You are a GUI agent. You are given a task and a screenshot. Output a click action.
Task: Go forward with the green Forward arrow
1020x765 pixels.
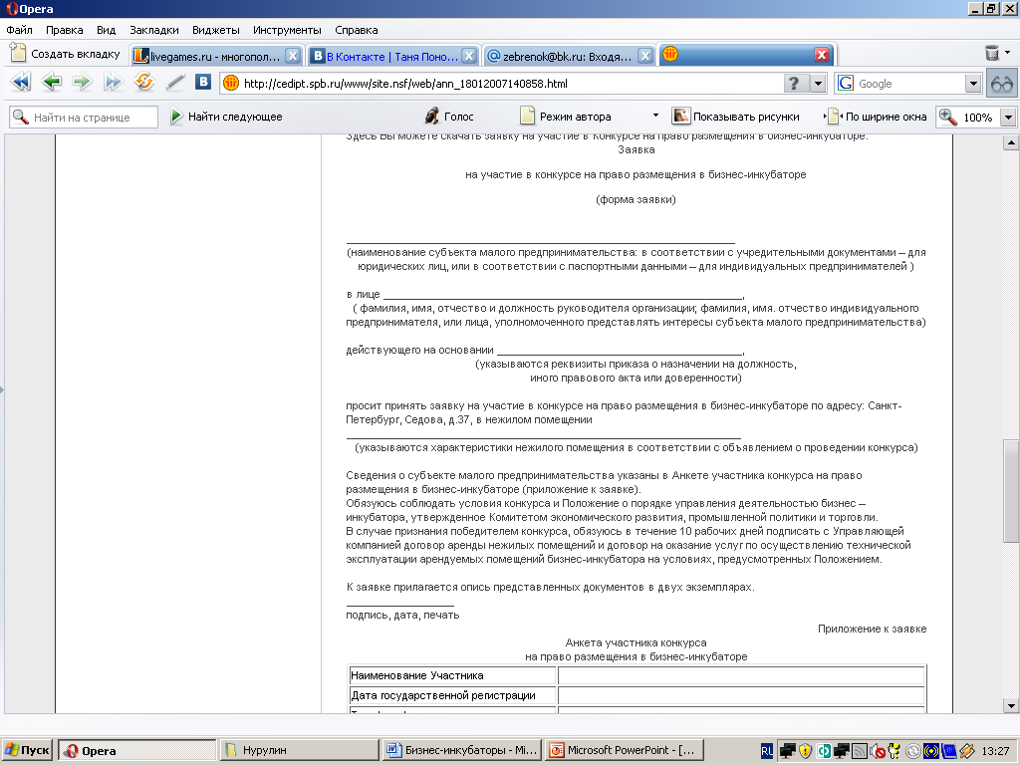pyautogui.click(x=82, y=82)
